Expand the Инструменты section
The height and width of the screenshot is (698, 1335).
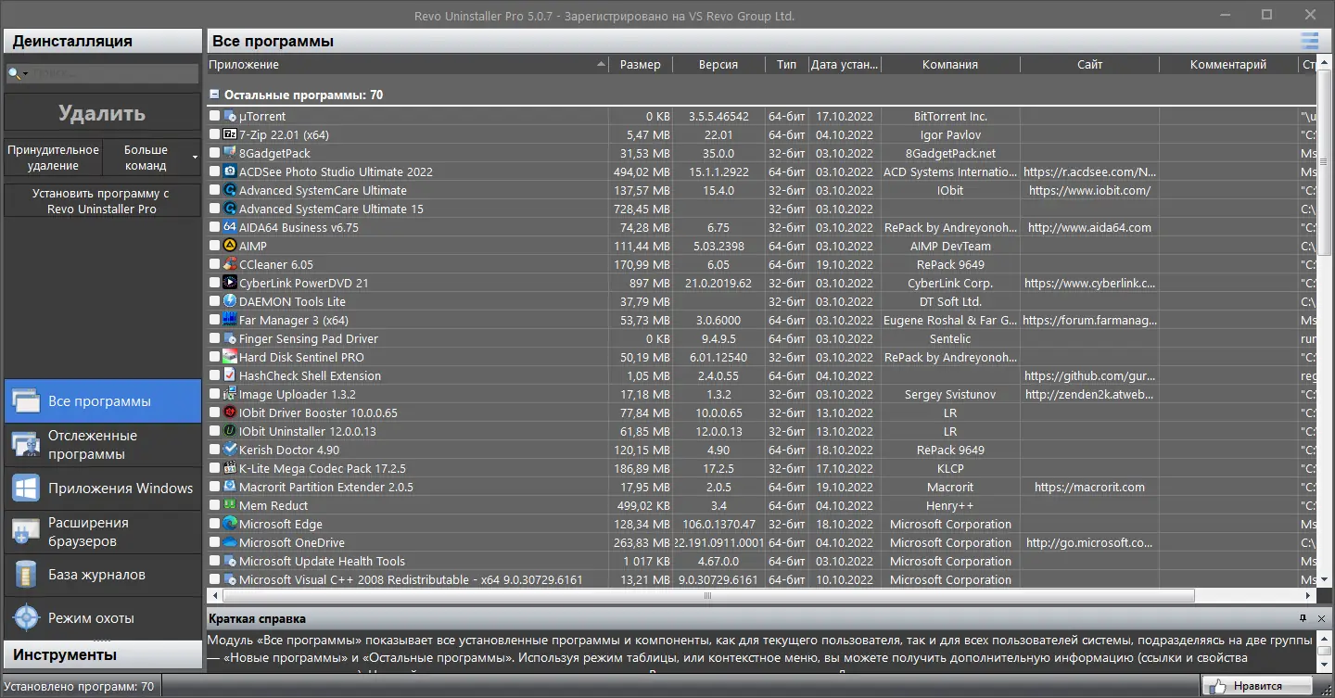102,654
